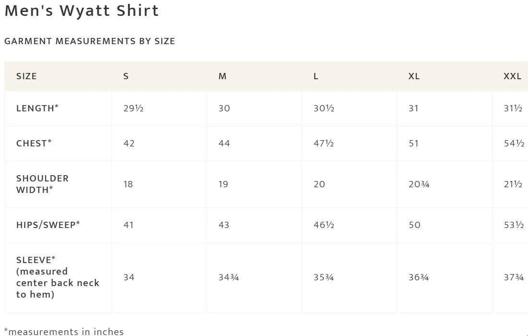Select GARMENT MEASUREMENTS BY SIZE subheading
The width and height of the screenshot is (528, 336).
90,41
